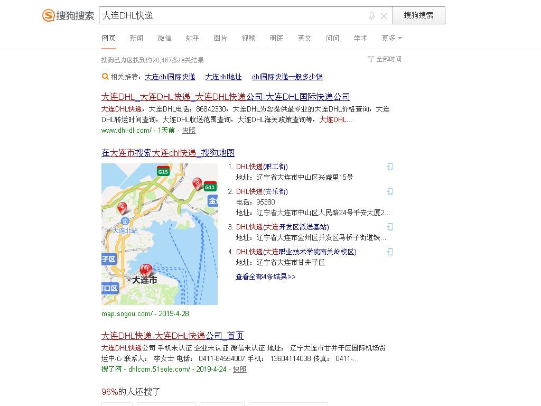Click the map.sogou.com URL text
This screenshot has height=406, width=541.
coord(127,313)
